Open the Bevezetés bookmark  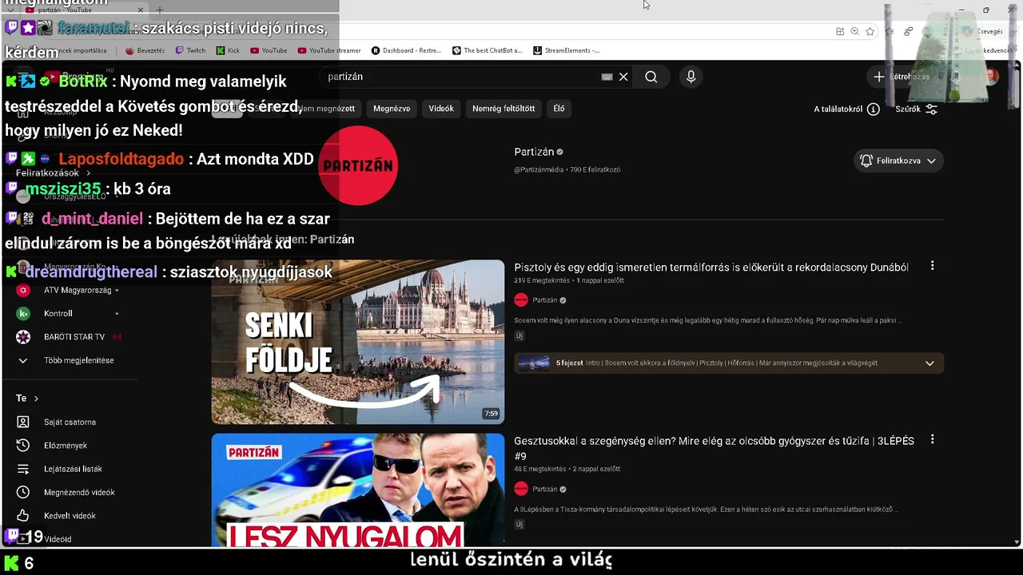145,50
